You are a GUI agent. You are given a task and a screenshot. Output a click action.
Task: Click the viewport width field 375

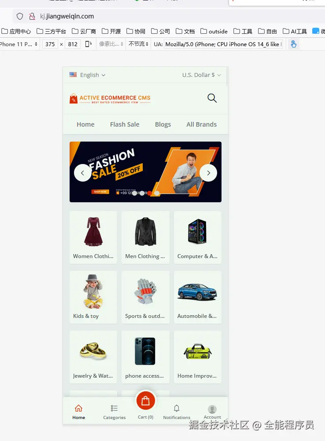(50, 44)
